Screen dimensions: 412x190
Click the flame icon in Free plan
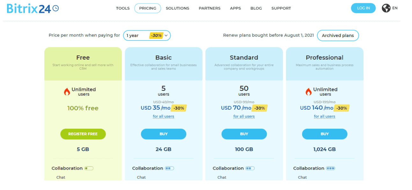(x=67, y=92)
